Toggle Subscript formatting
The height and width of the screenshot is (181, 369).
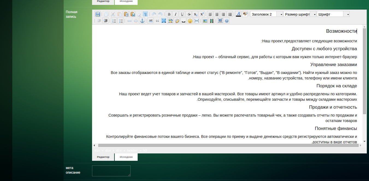point(195,14)
